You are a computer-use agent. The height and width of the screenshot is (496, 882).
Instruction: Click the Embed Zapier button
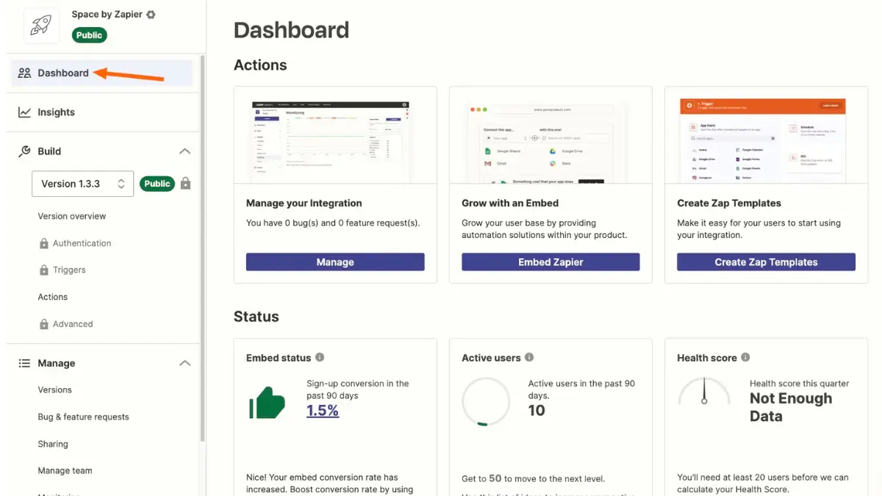[551, 262]
